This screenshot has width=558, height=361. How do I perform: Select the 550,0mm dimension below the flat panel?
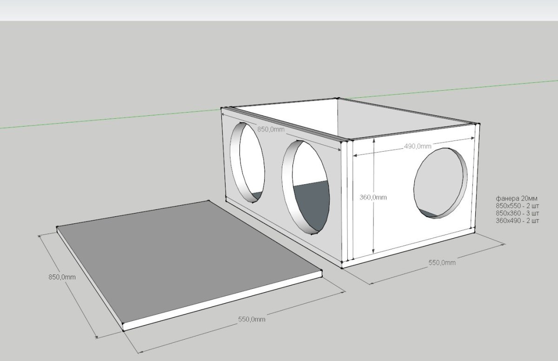click(x=252, y=320)
